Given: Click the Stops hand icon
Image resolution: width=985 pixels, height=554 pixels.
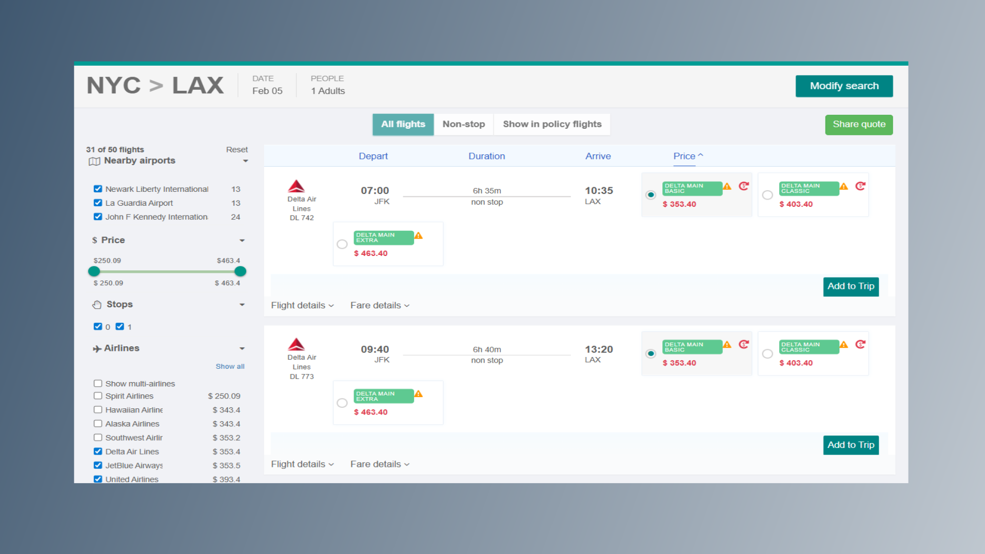Looking at the screenshot, I should click(97, 305).
